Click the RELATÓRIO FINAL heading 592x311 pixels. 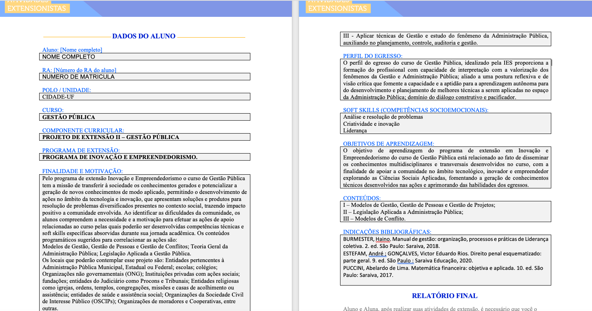tap(445, 296)
